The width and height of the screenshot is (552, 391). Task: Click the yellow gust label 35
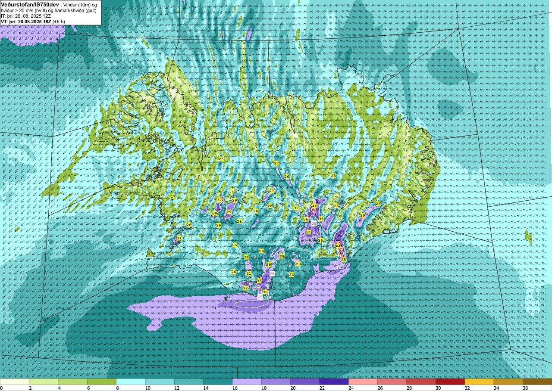point(344,260)
